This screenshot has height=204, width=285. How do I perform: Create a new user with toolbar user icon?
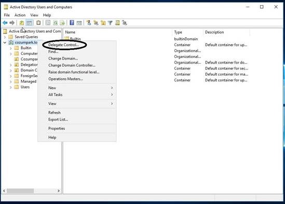[x=89, y=23]
